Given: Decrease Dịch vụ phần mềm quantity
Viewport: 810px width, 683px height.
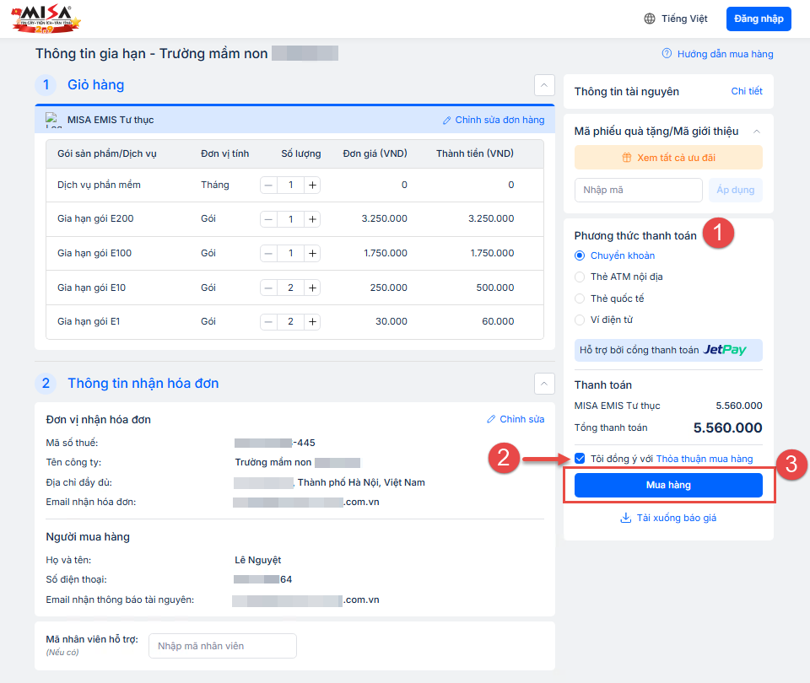Looking at the screenshot, I should (268, 185).
